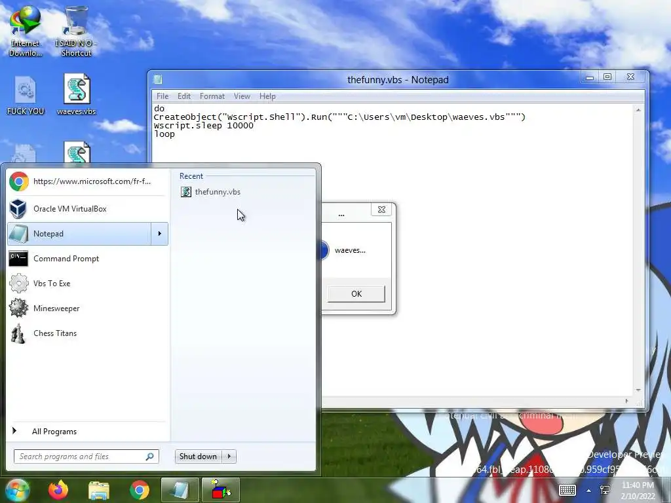The height and width of the screenshot is (503, 671).
Task: Open the View menu in Notepad
Action: [242, 96]
